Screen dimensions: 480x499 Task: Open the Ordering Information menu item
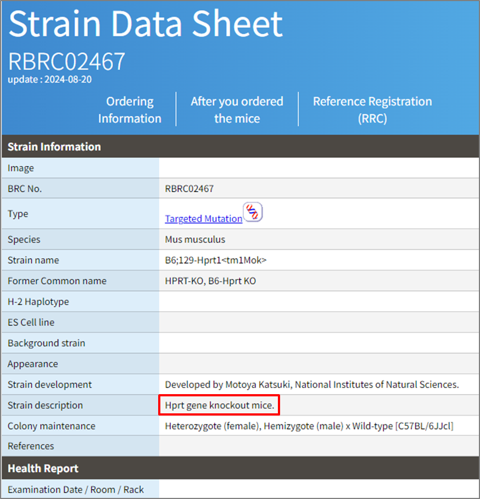[130, 110]
